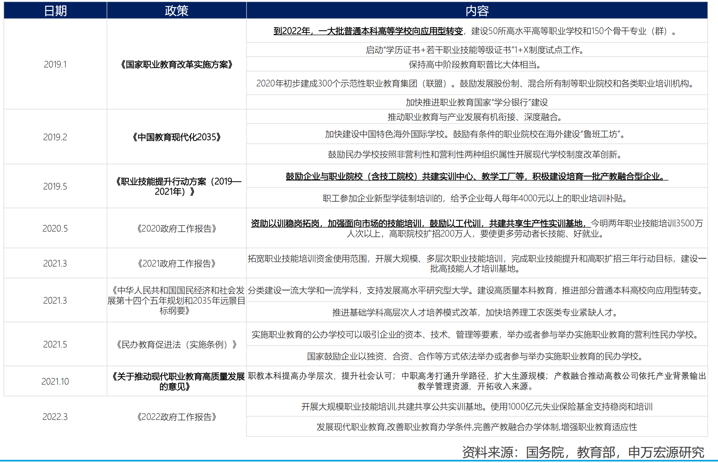
Task: Click underlined text 到2022年一大批普通本科
Action: pos(368,31)
